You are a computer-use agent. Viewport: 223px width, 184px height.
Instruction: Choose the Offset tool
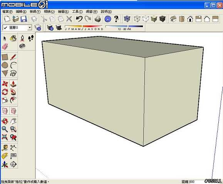pos(13,100)
